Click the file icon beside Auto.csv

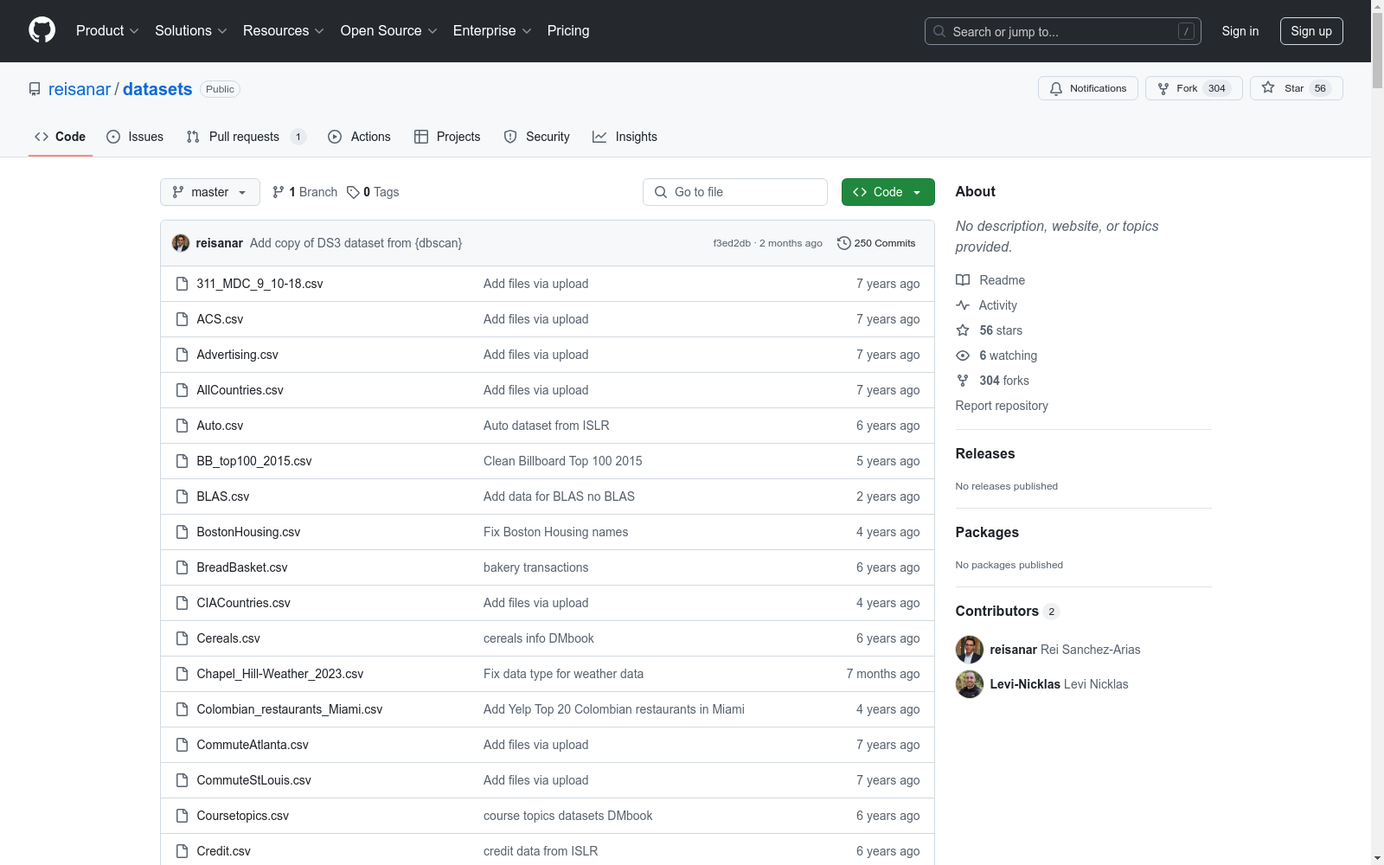click(182, 426)
